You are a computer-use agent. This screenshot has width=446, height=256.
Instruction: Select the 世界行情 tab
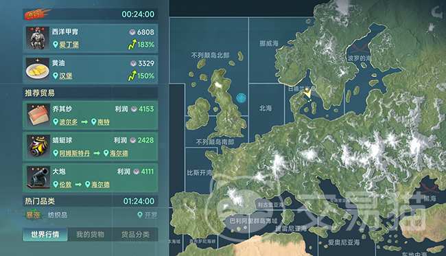click(45, 235)
